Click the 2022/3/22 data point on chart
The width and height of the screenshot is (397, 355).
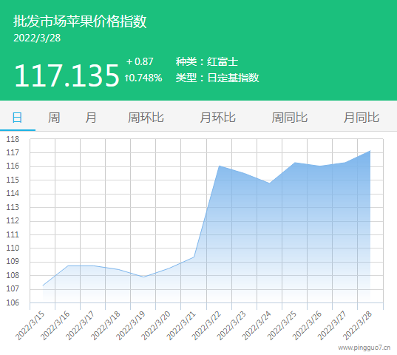[x=220, y=166]
